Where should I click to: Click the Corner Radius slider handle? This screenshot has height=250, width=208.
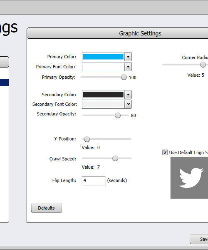click(203, 65)
